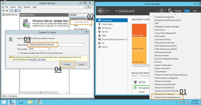201x105 pixels.
Task: Click the AD DS role tile icon
Action: pyautogui.click(x=135, y=82)
